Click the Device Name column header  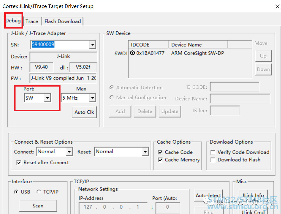(x=198, y=44)
